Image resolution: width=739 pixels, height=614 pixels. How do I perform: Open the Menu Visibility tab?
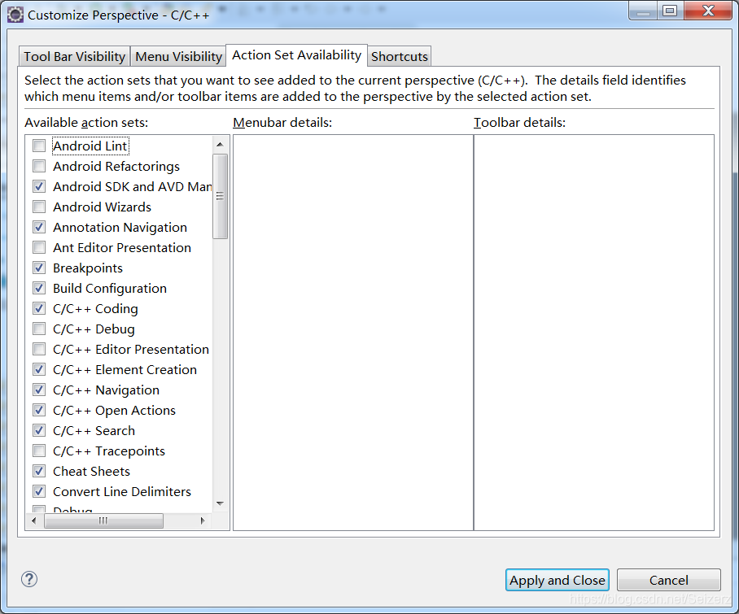(x=178, y=56)
